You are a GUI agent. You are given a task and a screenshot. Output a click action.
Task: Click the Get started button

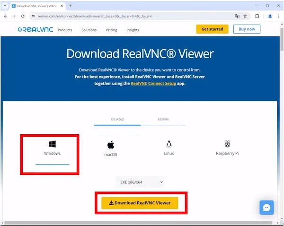(212, 29)
